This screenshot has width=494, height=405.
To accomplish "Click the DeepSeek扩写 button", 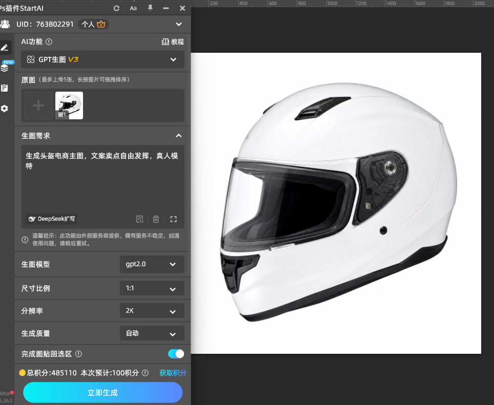I will pyautogui.click(x=52, y=219).
